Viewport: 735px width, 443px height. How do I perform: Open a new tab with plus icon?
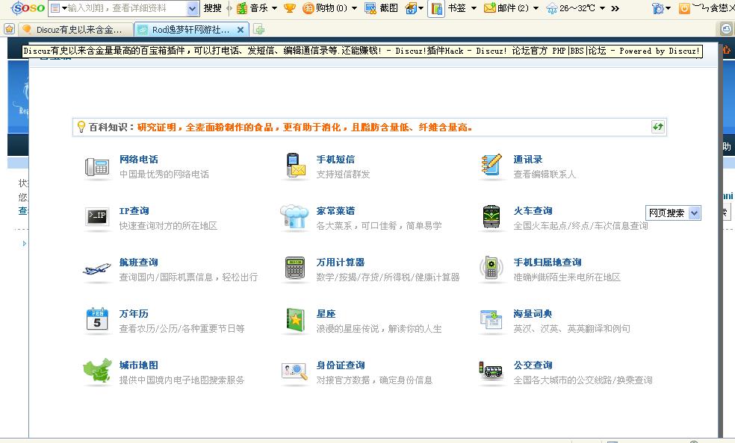(x=258, y=30)
